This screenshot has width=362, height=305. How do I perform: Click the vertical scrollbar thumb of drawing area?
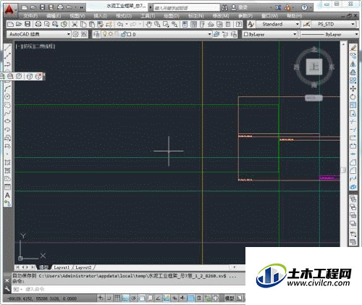[x=343, y=170]
